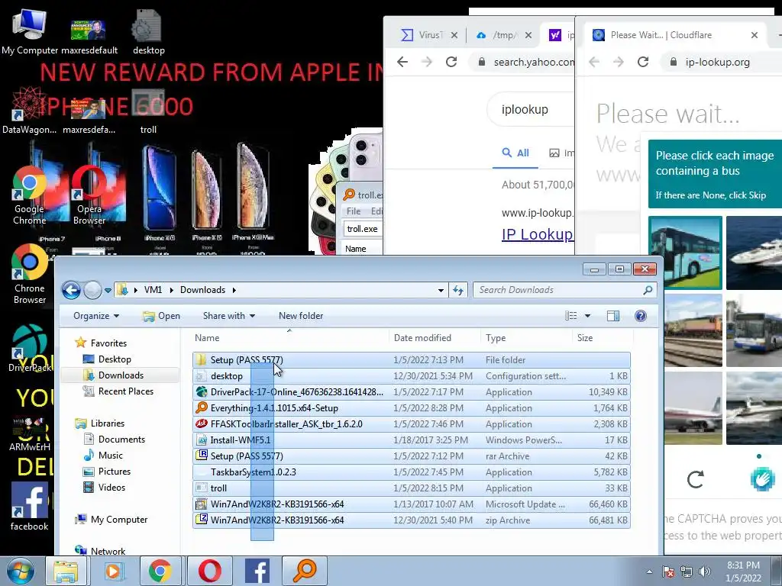The width and height of the screenshot is (782, 586).
Task: Go back in the Yahoo browser window
Action: (402, 62)
